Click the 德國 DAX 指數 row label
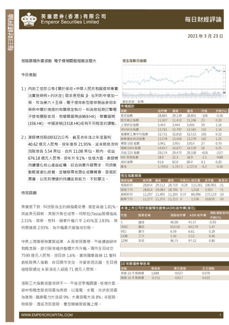Screen dimensions: 229x325 [130, 148]
